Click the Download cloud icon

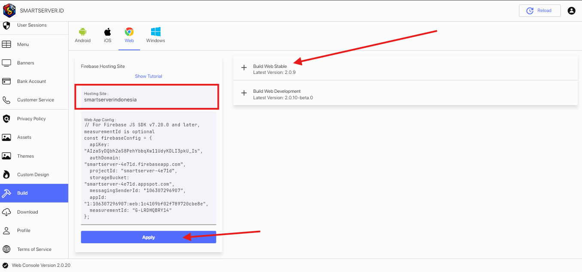click(6, 212)
